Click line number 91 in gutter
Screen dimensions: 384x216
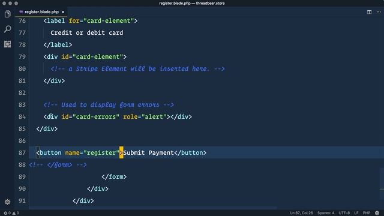pyautogui.click(x=22, y=201)
